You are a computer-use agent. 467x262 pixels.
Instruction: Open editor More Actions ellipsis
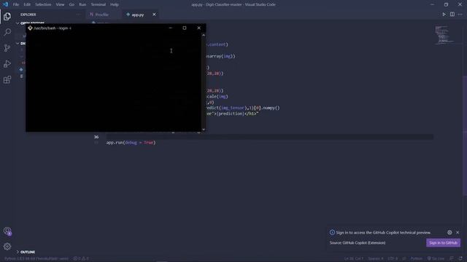pos(460,15)
